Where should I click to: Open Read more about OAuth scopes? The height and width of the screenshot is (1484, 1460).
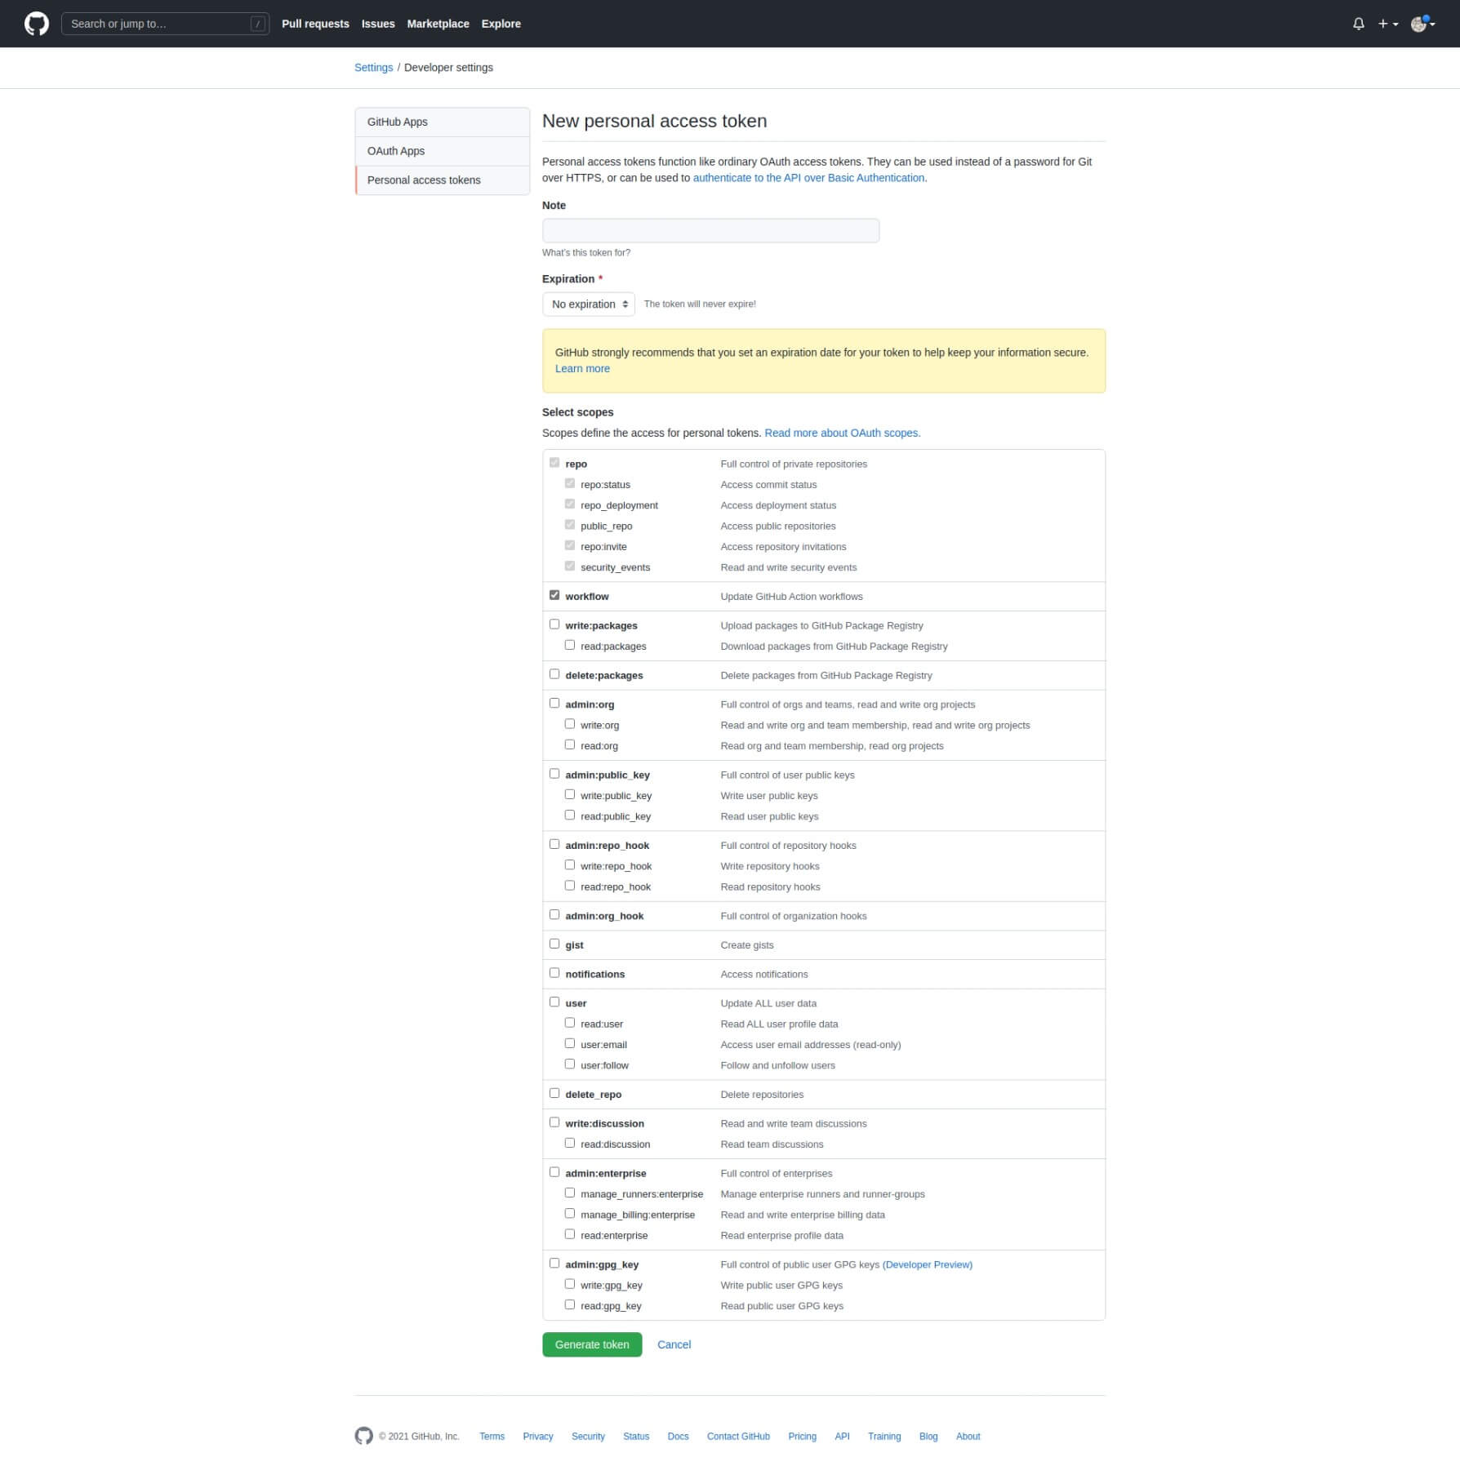point(842,433)
